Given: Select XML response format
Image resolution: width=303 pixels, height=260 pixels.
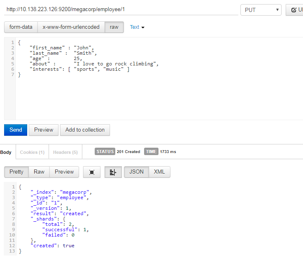Looking at the screenshot, I should 159,172.
